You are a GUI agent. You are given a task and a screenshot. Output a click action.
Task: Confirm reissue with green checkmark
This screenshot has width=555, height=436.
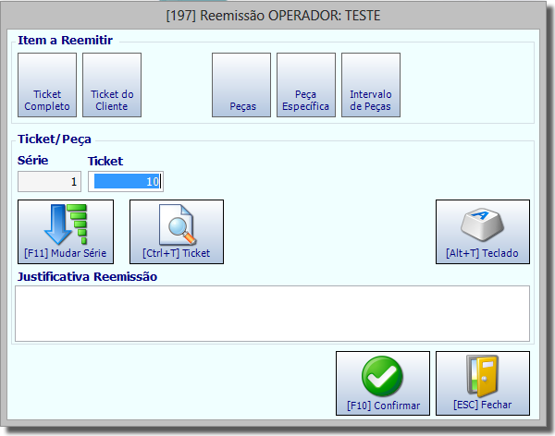382,376
